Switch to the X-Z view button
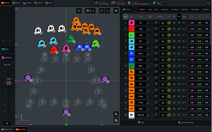212x132 pixels. click(x=107, y=11)
